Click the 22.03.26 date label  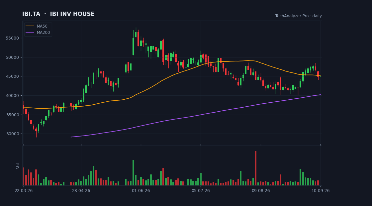tap(24, 191)
